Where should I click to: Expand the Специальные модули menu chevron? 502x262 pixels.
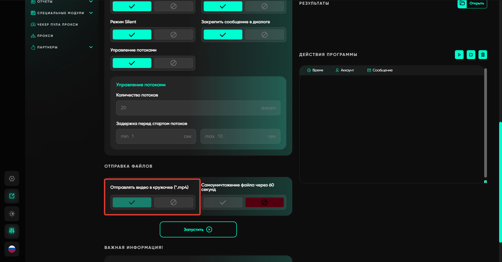pos(91,13)
